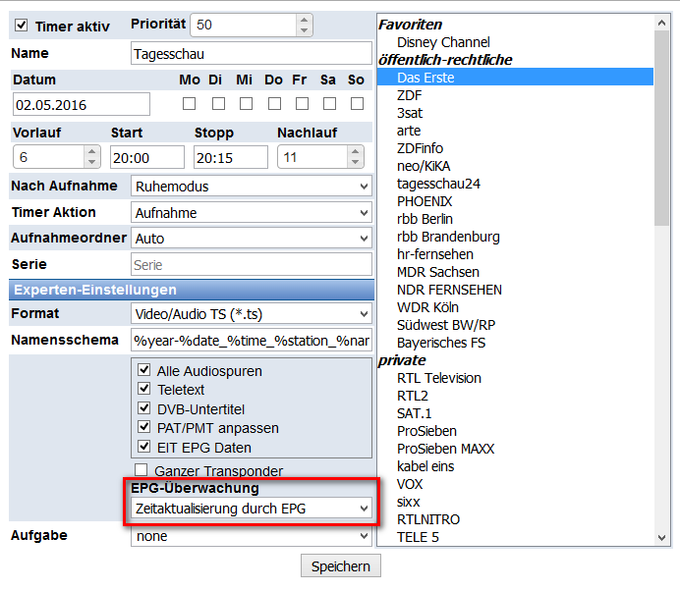680x591 pixels.
Task: Open Aufgabe dropdown (none)
Action: click(x=252, y=536)
